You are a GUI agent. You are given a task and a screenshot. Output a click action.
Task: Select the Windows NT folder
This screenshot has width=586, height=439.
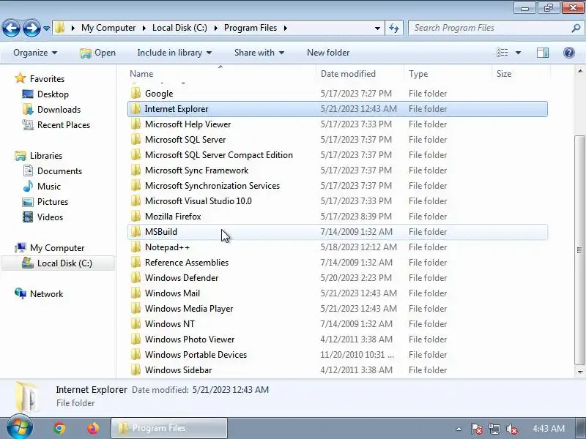click(x=338, y=323)
